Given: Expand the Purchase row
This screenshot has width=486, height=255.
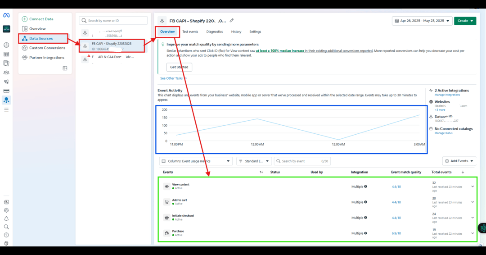Looking at the screenshot, I should pos(472,233).
